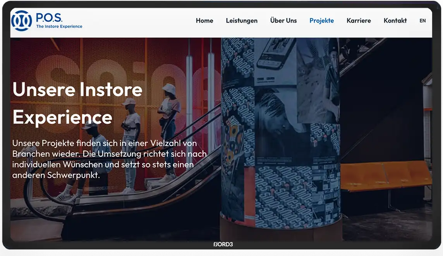Navigate to Über Uns
The image size is (443, 256).
(x=283, y=21)
